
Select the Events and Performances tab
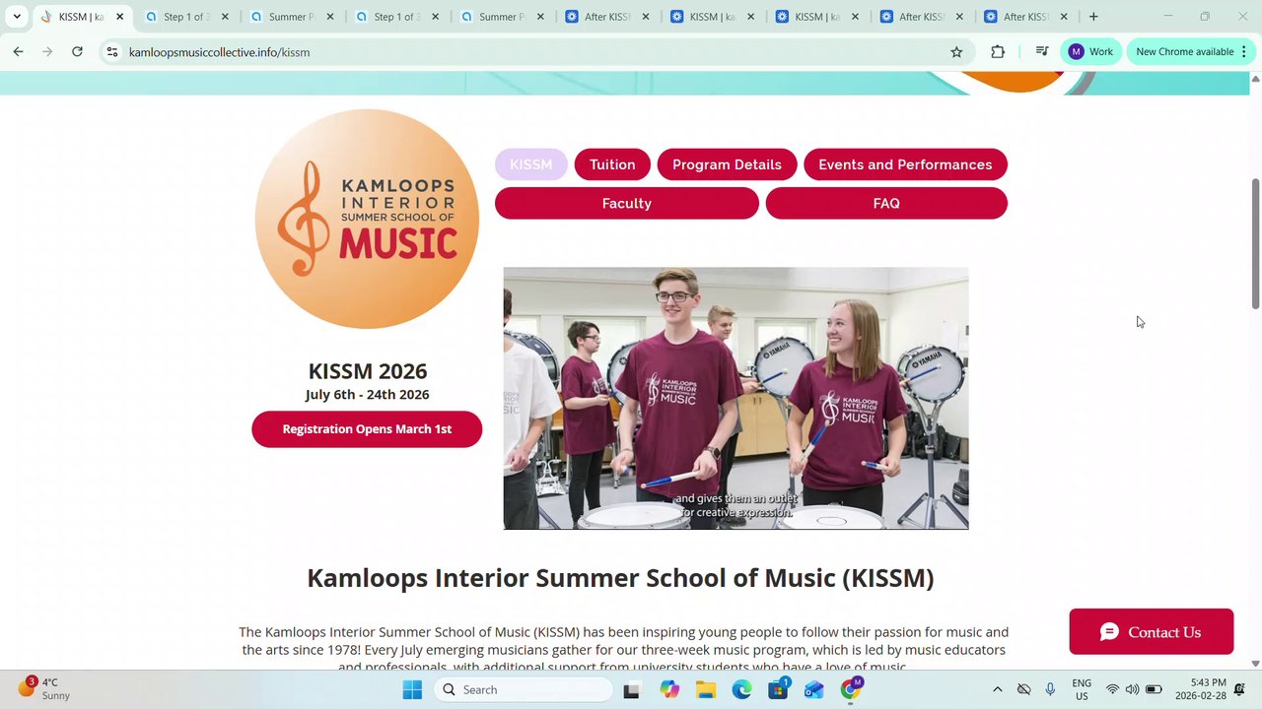click(x=905, y=164)
